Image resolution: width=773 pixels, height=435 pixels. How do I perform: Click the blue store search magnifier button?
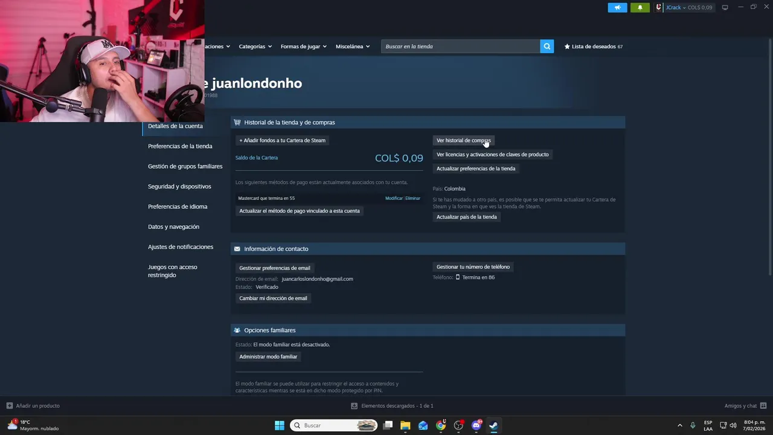(x=547, y=47)
